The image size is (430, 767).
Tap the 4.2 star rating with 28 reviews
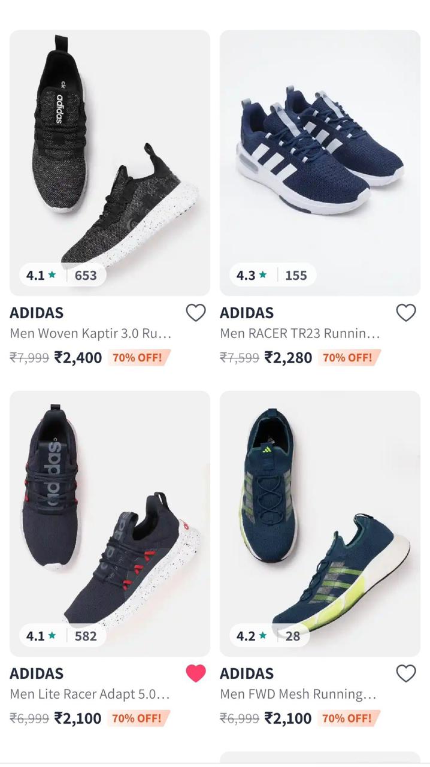click(x=268, y=636)
